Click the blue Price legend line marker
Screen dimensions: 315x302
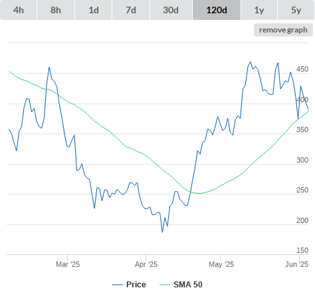[118, 285]
